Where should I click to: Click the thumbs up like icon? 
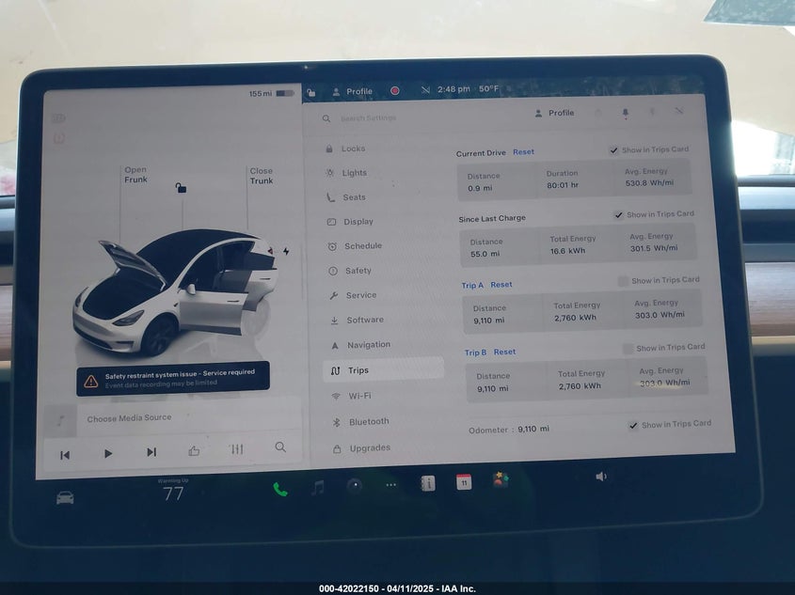(194, 450)
